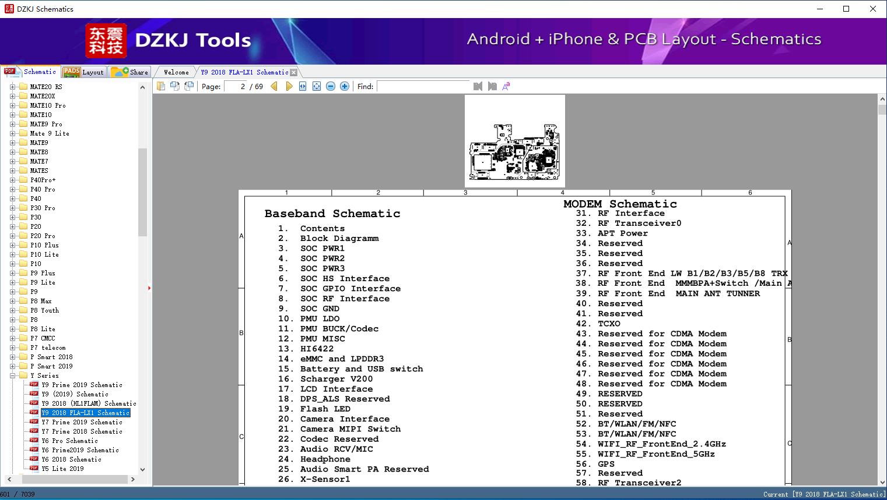887x500 pixels.
Task: Open Y6 Pro Schematic file
Action: [x=70, y=441]
